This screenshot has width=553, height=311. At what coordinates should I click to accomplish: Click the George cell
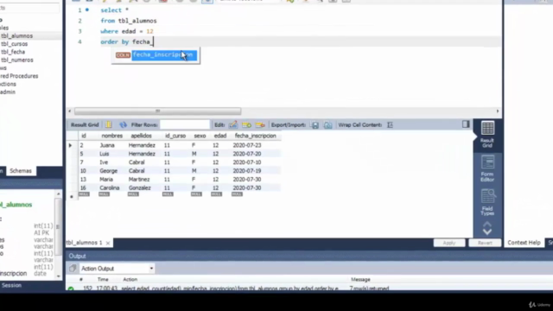pos(108,171)
